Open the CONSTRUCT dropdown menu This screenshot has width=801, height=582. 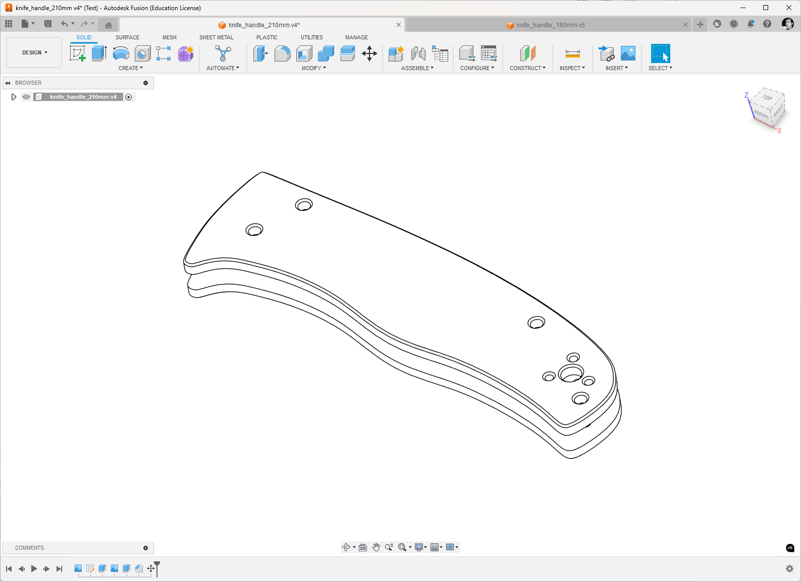(527, 68)
